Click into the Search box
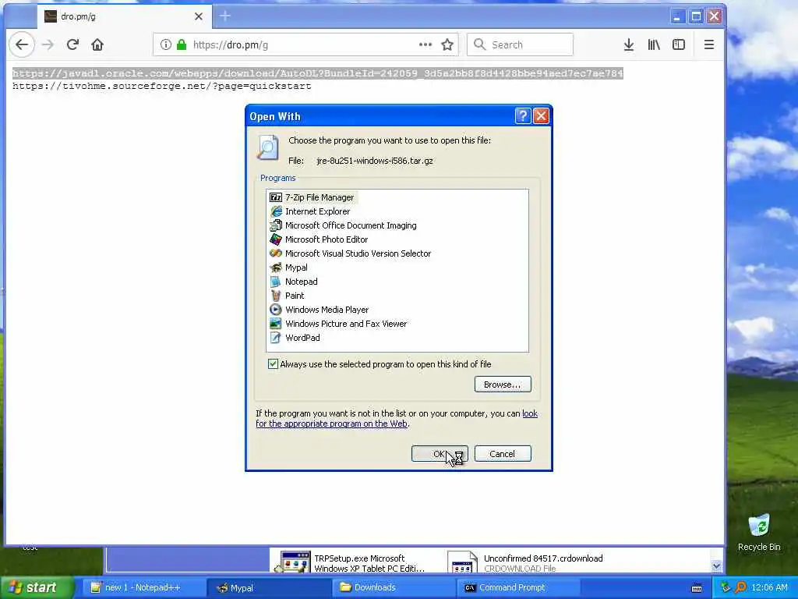The height and width of the screenshot is (599, 798). coord(520,44)
